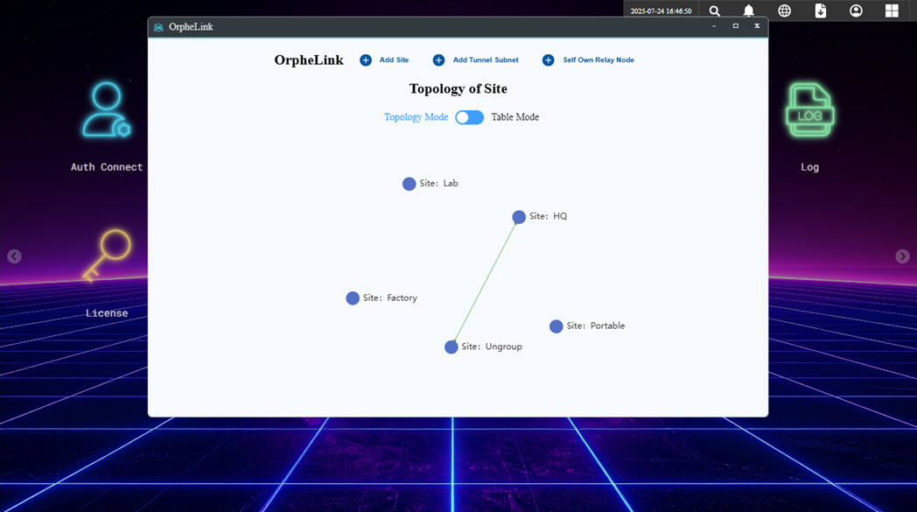Select the HQ site node

click(x=519, y=217)
